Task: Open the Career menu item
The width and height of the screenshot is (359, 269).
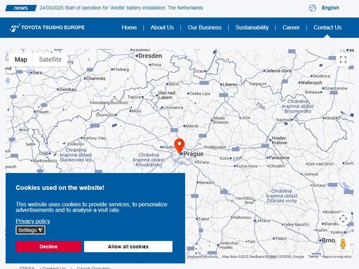Action: tap(291, 27)
